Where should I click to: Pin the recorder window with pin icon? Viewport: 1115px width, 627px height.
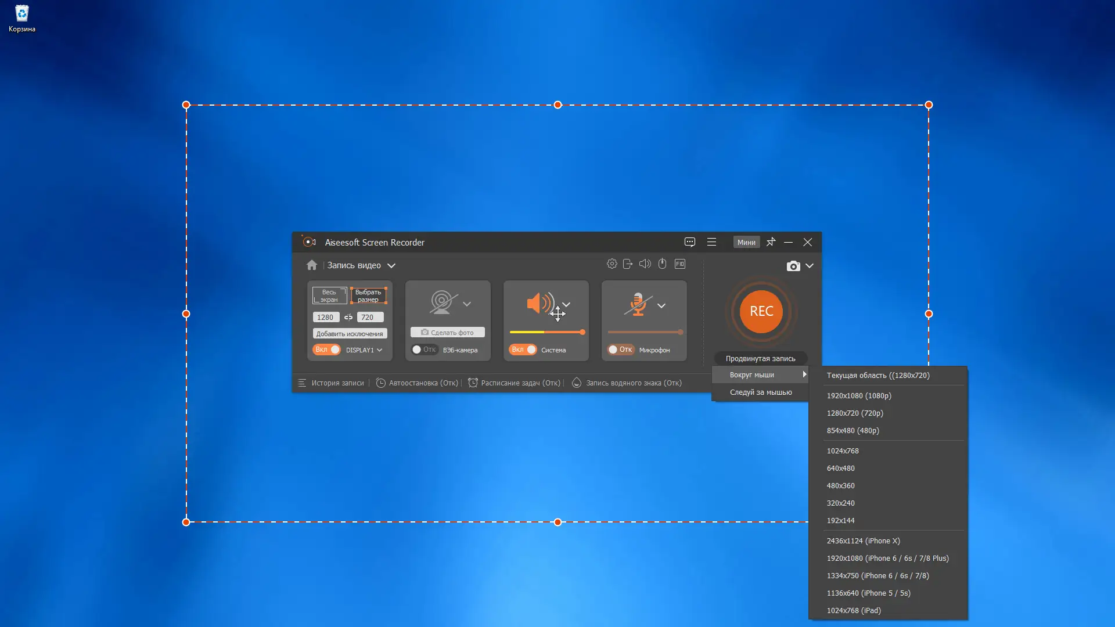[x=771, y=242]
